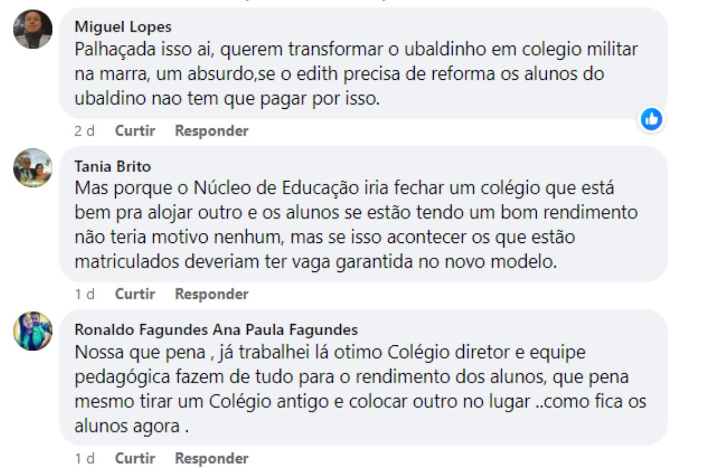710x473 pixels.
Task: Click "1 d" timestamp below Ronaldo's comment
Action: tap(84, 458)
